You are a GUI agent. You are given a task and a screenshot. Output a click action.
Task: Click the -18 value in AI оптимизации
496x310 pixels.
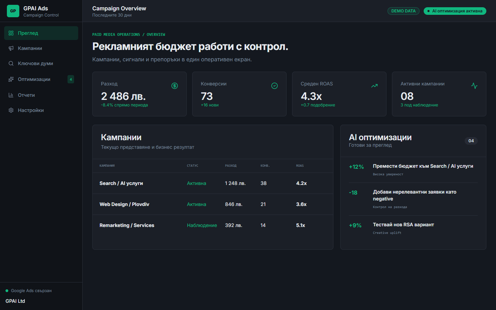[353, 193]
